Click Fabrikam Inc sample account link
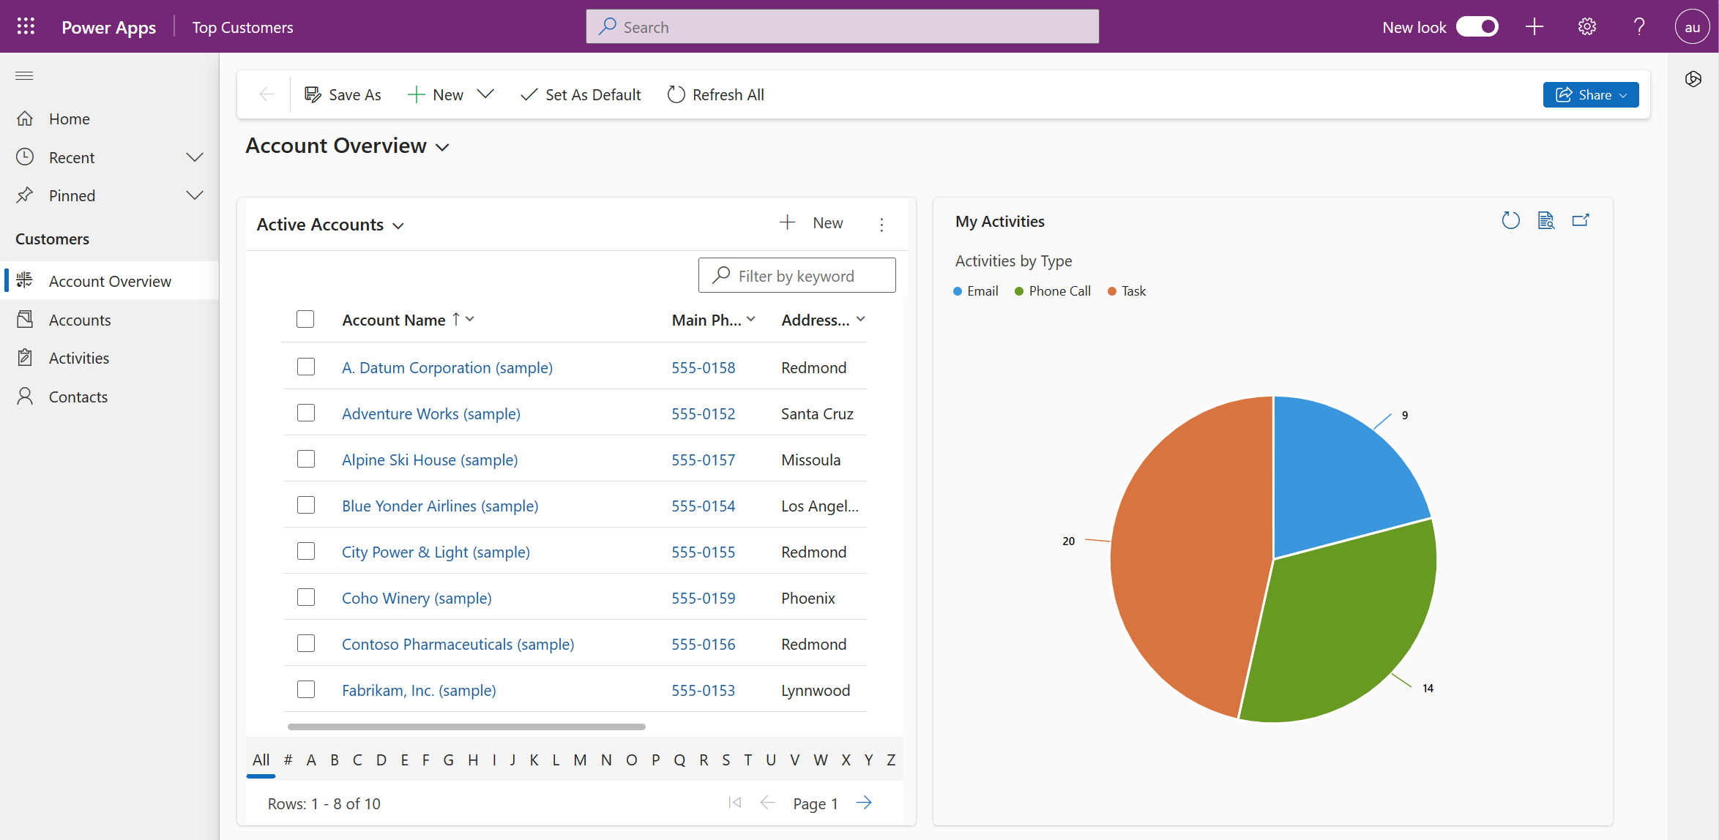The width and height of the screenshot is (1719, 840). coord(419,690)
